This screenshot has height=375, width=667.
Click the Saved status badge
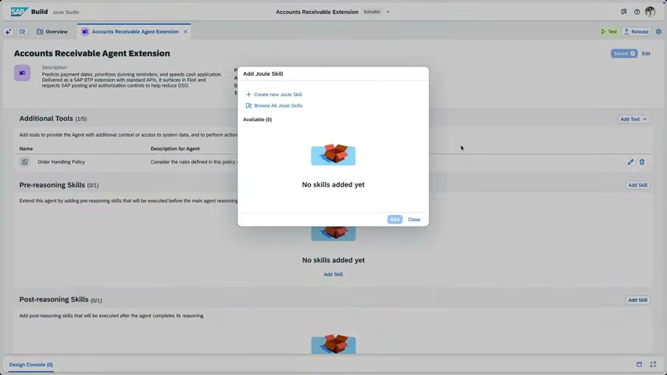(624, 54)
